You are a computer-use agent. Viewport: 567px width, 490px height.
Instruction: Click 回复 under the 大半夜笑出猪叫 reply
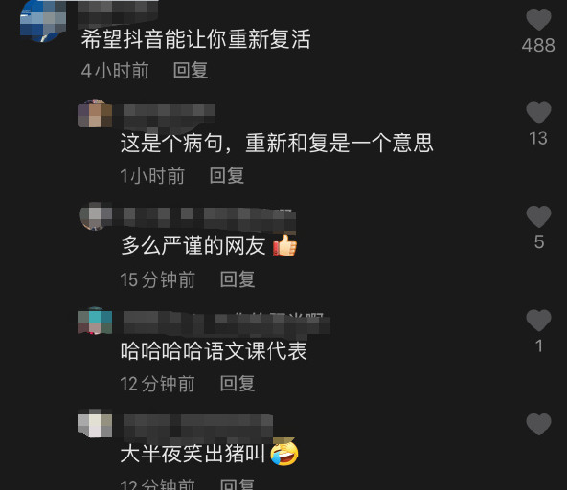tap(238, 484)
